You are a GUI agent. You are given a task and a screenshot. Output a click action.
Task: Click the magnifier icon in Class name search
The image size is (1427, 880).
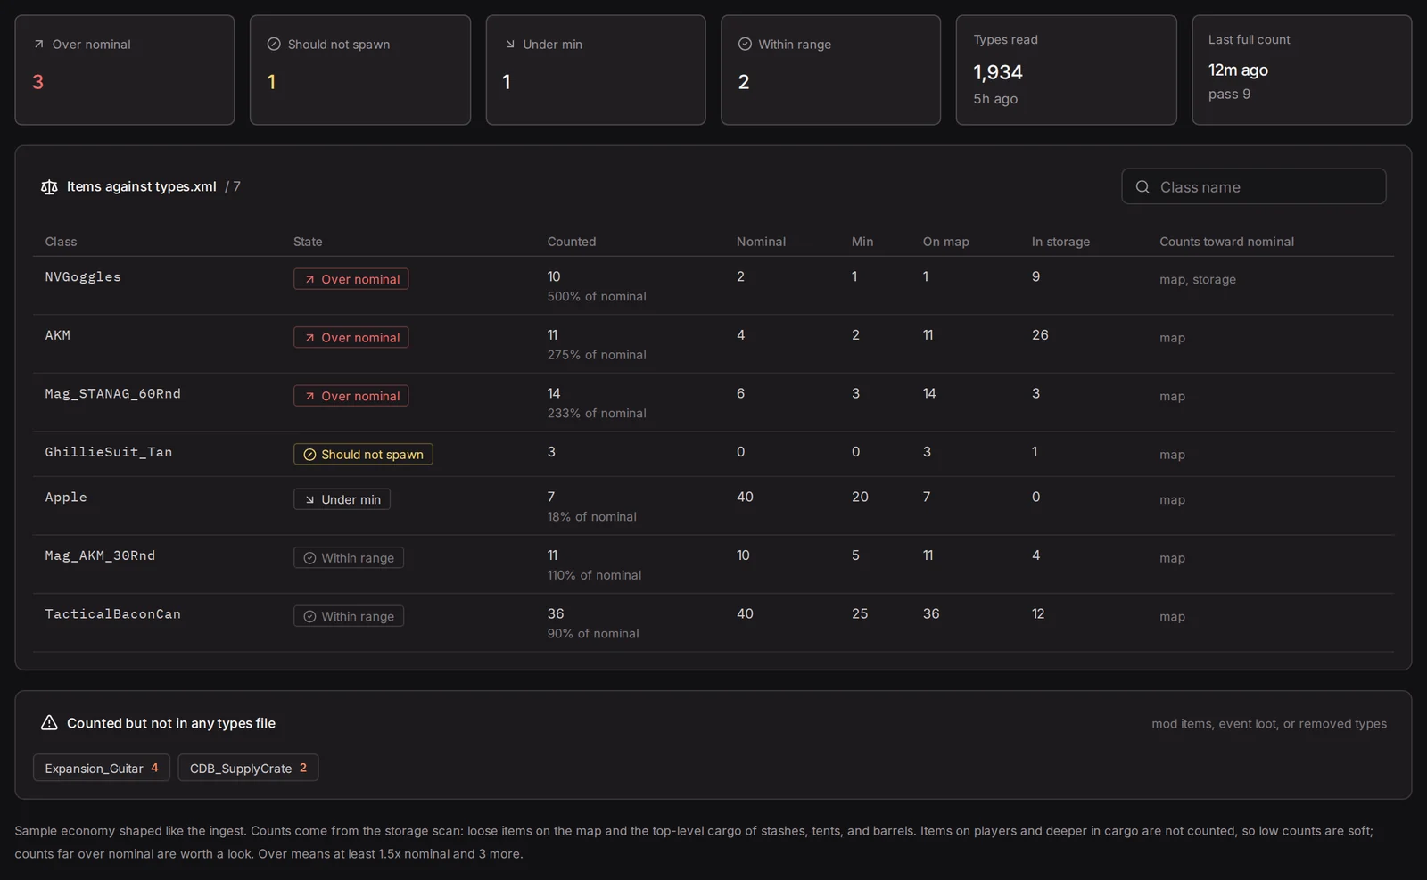point(1142,186)
